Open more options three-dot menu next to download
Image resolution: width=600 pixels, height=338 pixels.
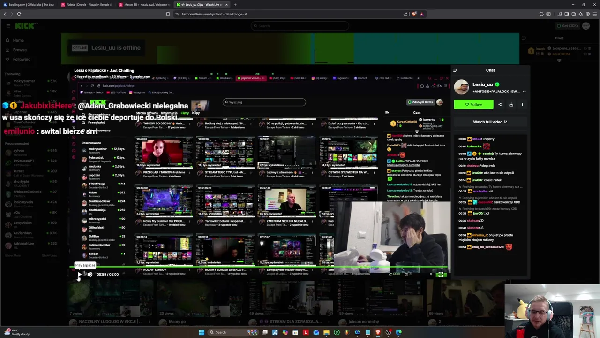pyautogui.click(x=522, y=105)
